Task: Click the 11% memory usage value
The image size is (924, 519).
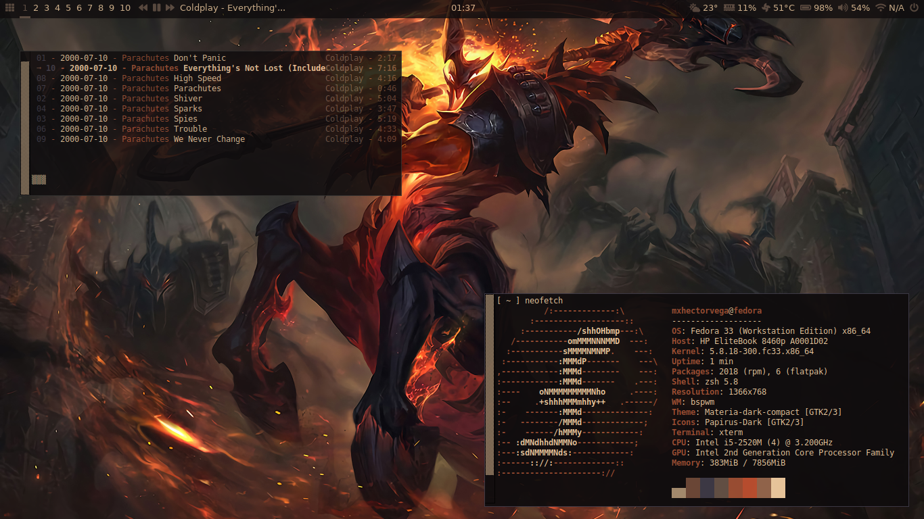Action: tap(747, 8)
